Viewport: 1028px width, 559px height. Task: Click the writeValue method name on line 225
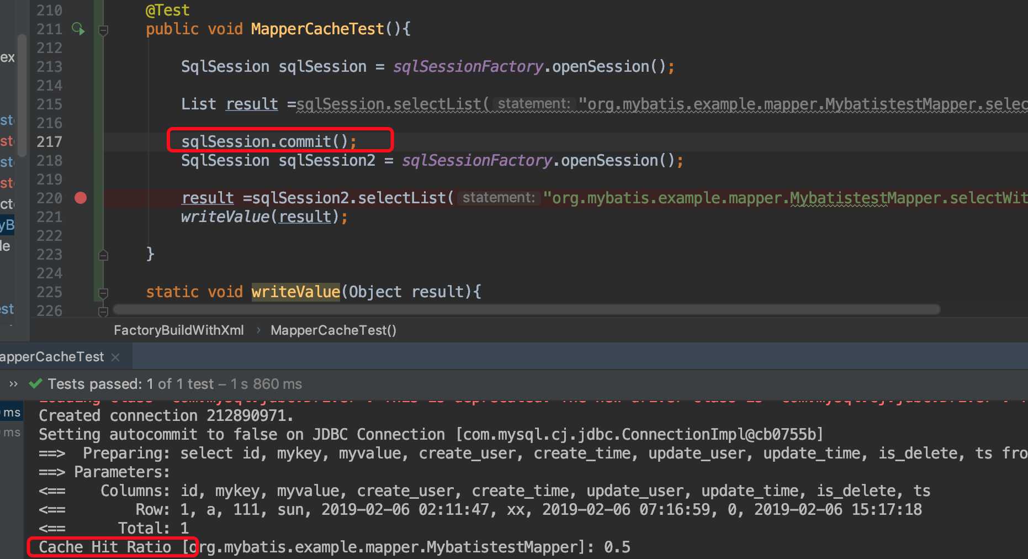tap(296, 292)
